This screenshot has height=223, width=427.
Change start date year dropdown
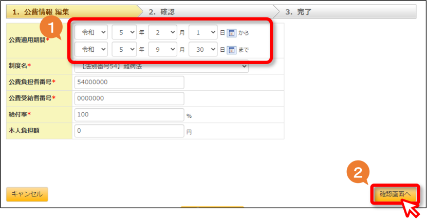click(124, 32)
